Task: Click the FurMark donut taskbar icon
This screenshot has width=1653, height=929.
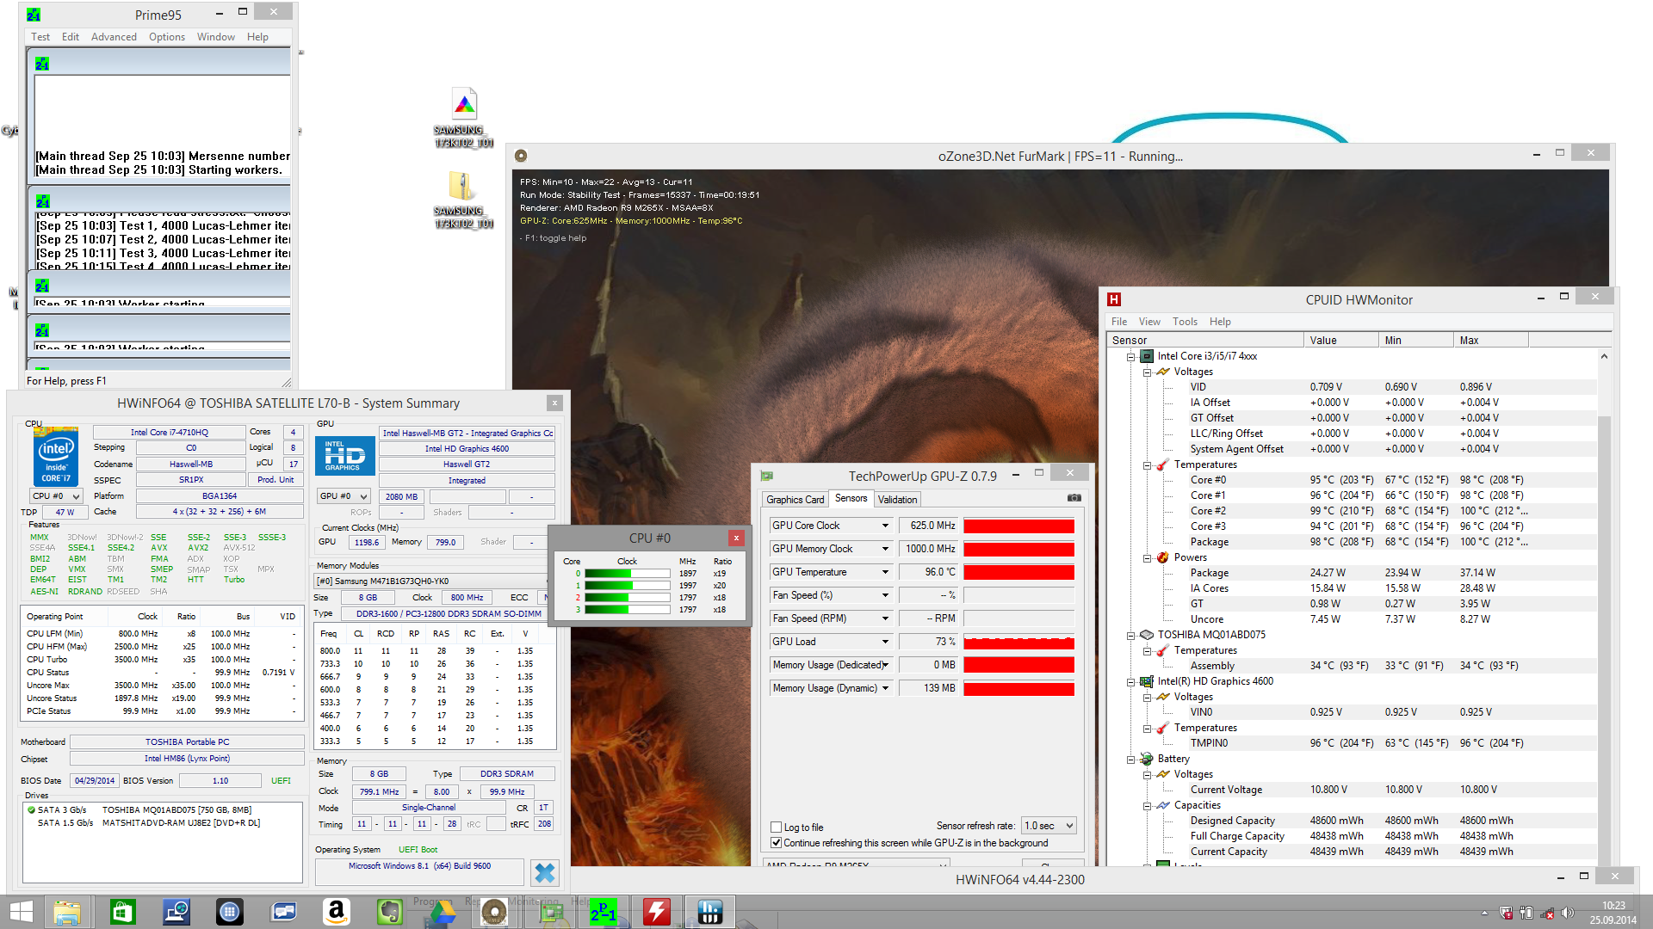Action: pyautogui.click(x=494, y=912)
